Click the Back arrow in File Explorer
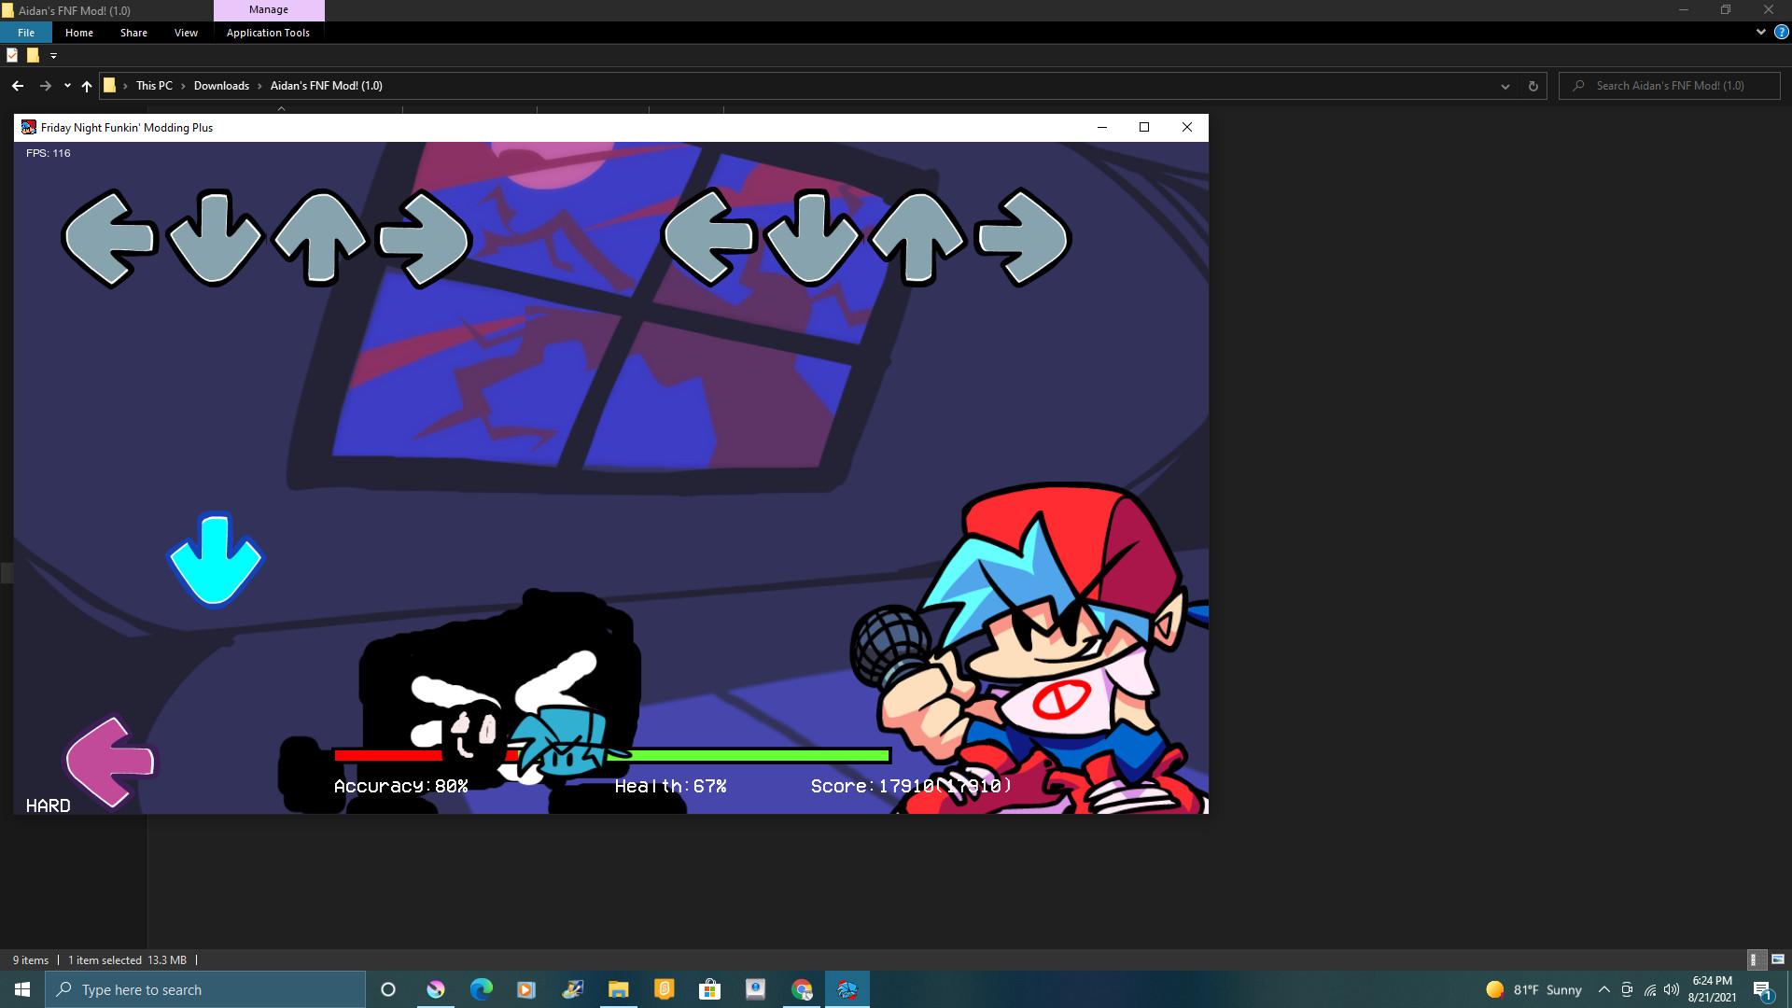Screen dimensions: 1792x1008 [18, 86]
